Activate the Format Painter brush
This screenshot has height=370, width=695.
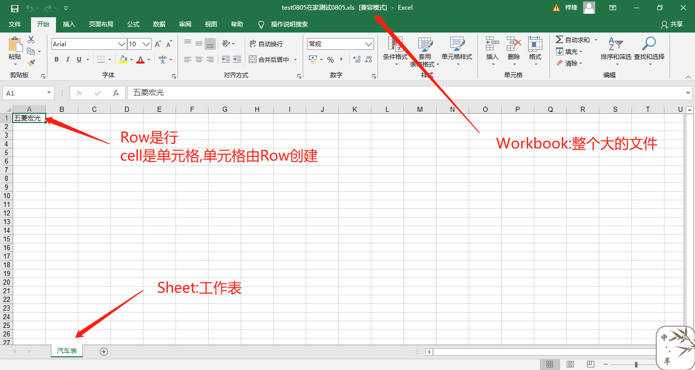(31, 63)
